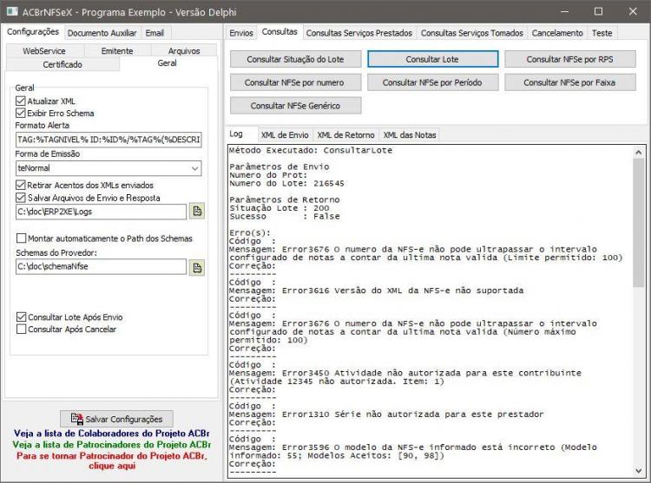Click the save icon on Salvar Configurações

click(76, 419)
